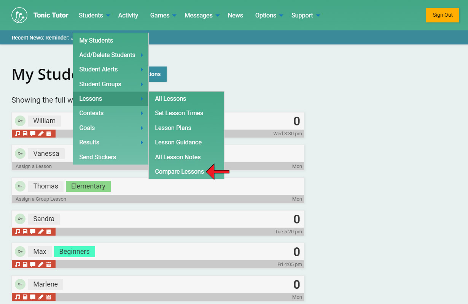468x304 pixels.
Task: Click the music note icon under Sandra
Action: 17,231
